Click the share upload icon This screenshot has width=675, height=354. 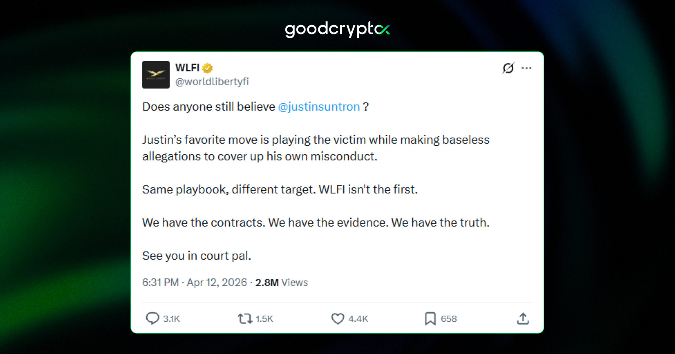[523, 319]
